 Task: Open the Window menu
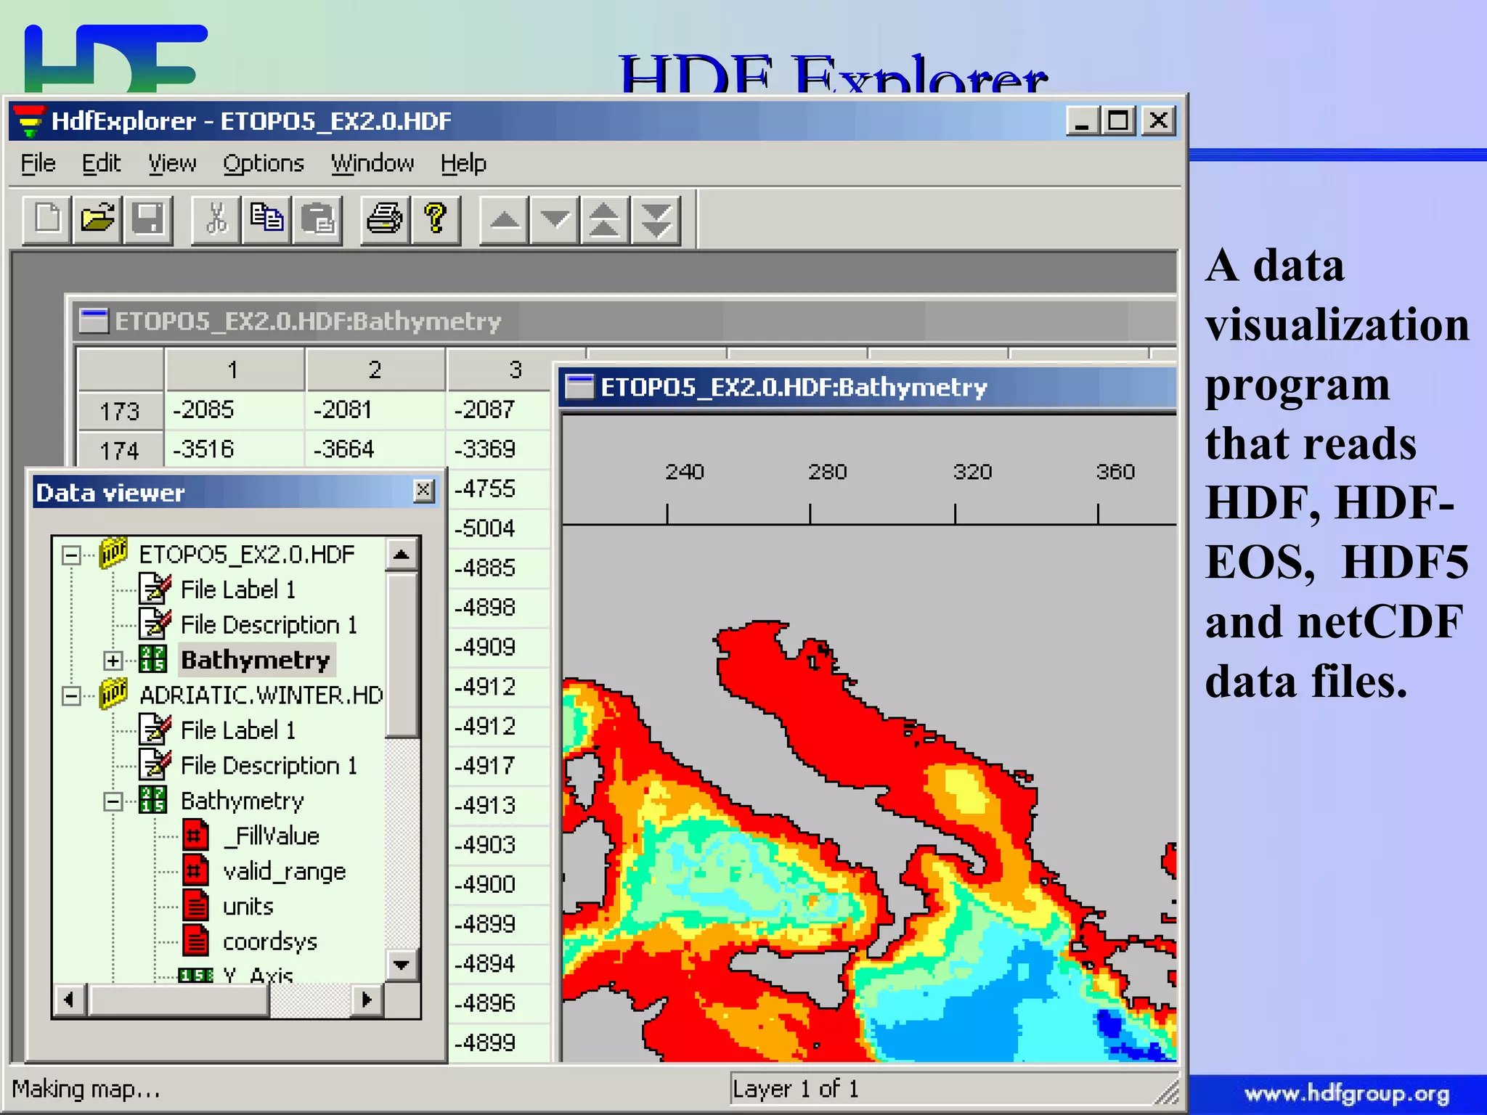(x=372, y=163)
